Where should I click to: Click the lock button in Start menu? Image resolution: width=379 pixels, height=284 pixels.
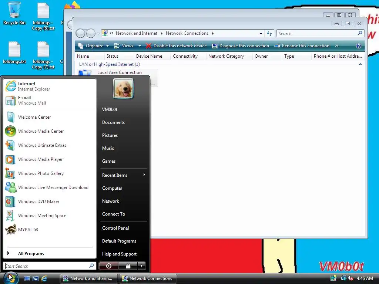click(128, 266)
